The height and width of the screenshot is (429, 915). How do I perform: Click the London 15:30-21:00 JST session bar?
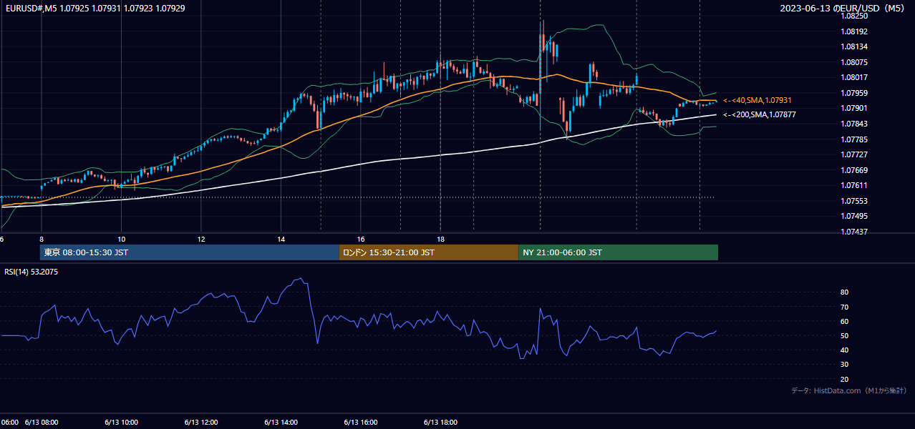(x=428, y=252)
